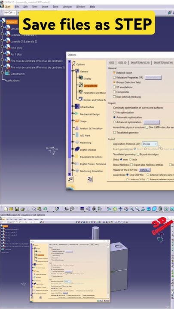Image resolution: width=174 pixels, height=309 pixels.
Task: Expand the Laterala 2 tree node
Action: [x=3, y=41]
